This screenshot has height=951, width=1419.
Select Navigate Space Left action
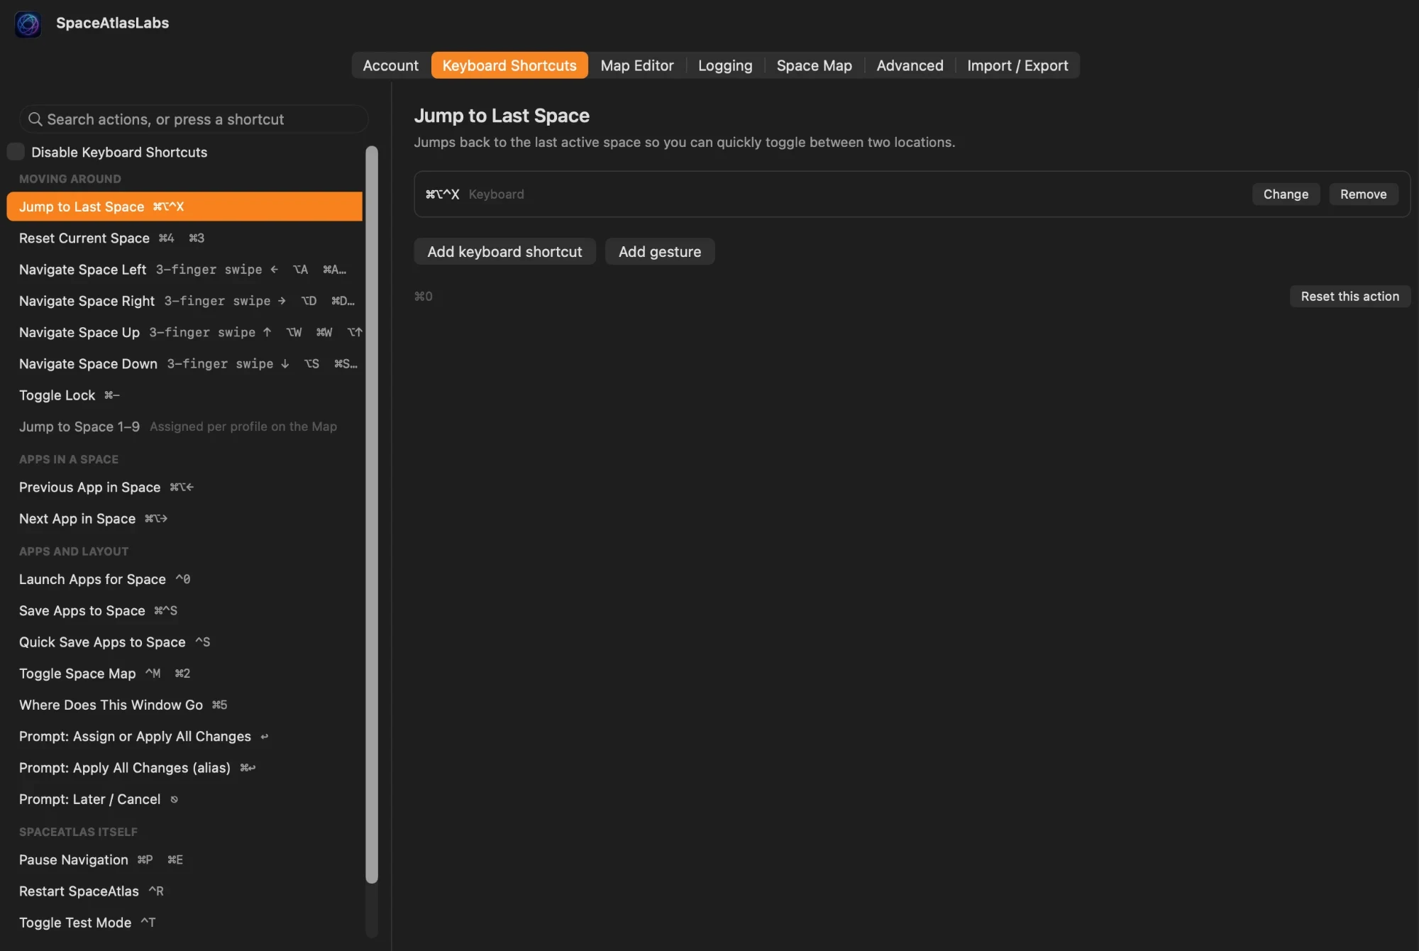tap(184, 269)
